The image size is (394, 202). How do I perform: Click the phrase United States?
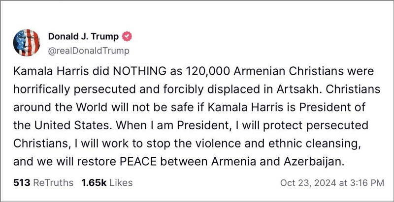[71, 125]
